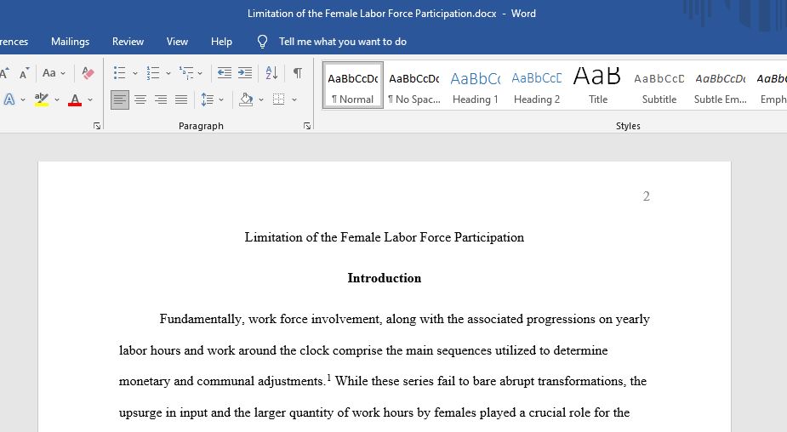
Task: Open highlight color dropdown arrow
Action: point(57,99)
